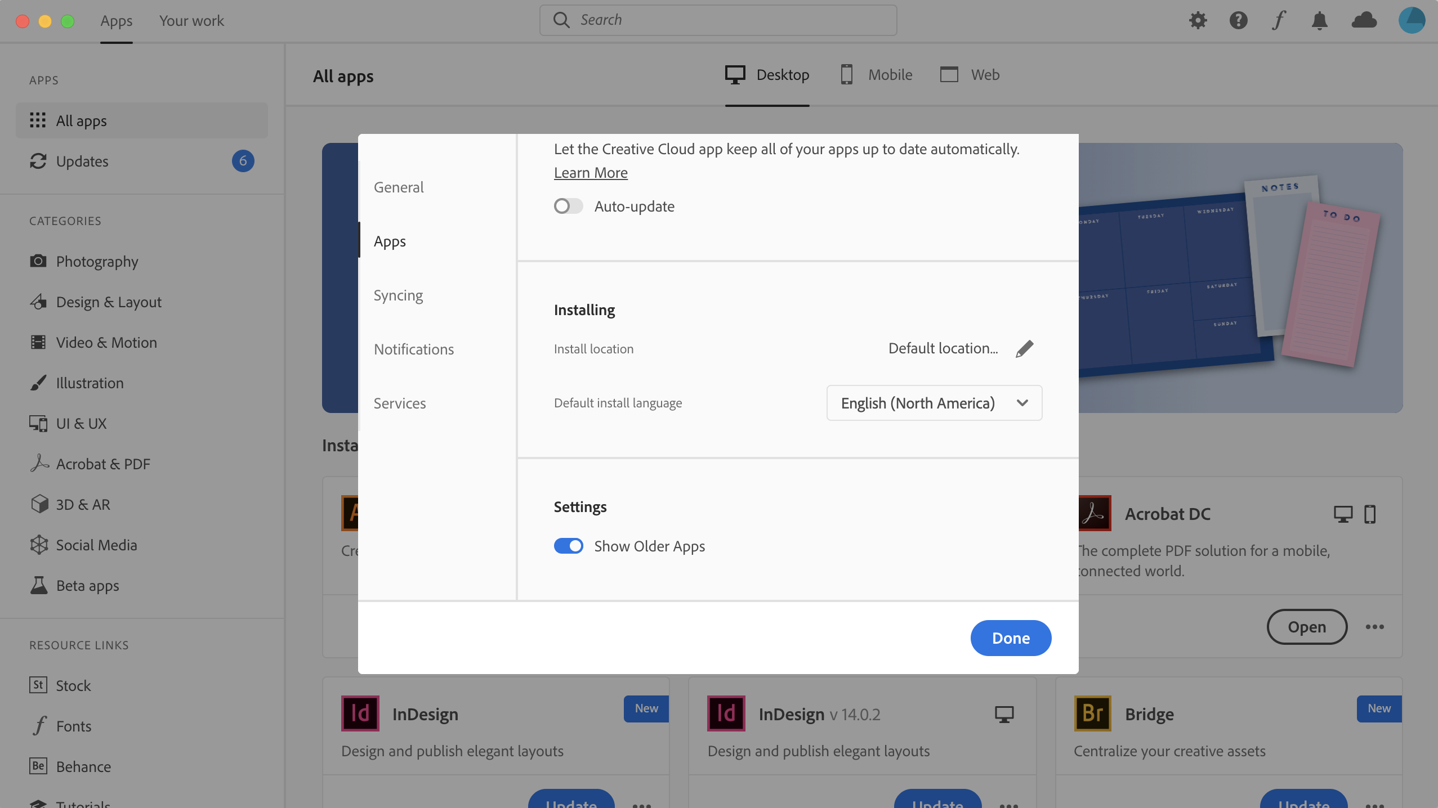Click the Syncing settings section
This screenshot has height=808, width=1438.
(x=398, y=294)
